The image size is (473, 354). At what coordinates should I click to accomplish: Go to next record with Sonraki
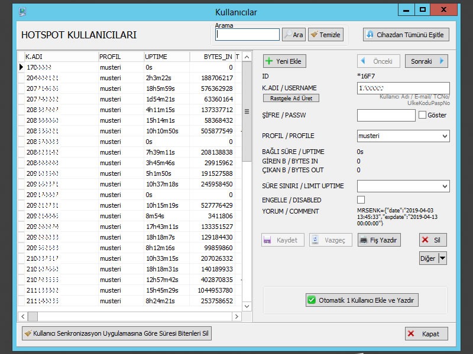pyautogui.click(x=426, y=61)
